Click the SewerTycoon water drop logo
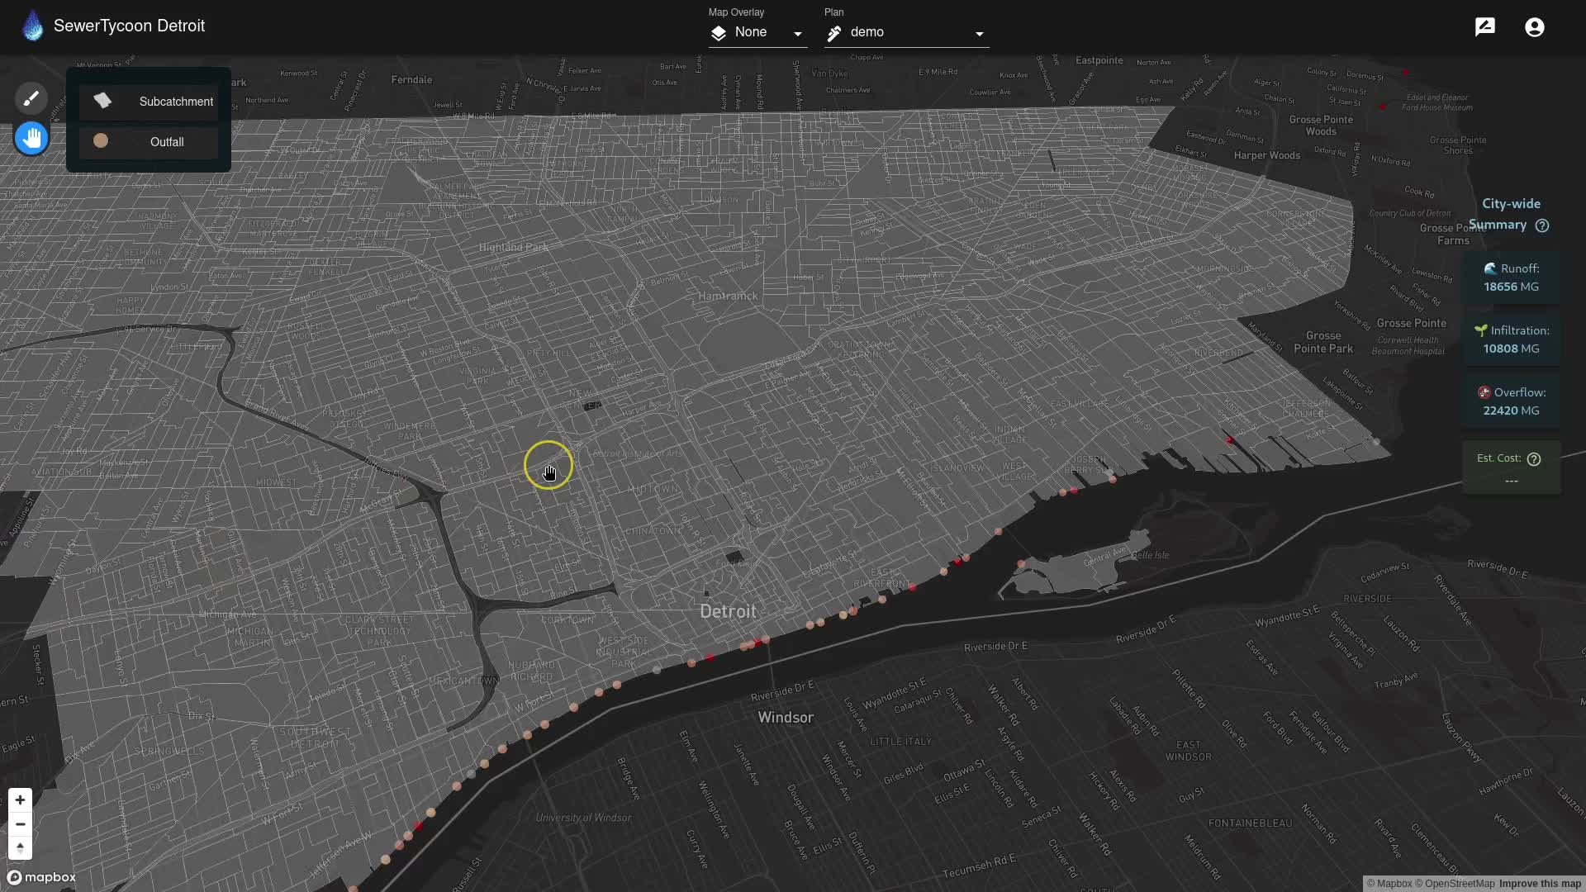This screenshot has height=892, width=1586. [32, 26]
